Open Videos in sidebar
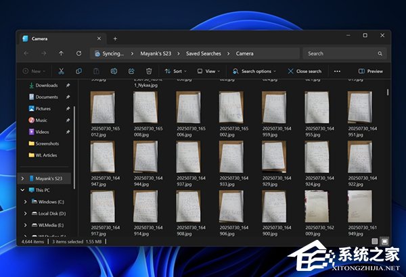The image size is (406, 277). point(42,132)
